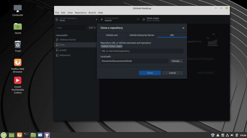This screenshot has height=138, width=247.
Task: Launch Firefox from the taskbar
Action: coord(19,135)
